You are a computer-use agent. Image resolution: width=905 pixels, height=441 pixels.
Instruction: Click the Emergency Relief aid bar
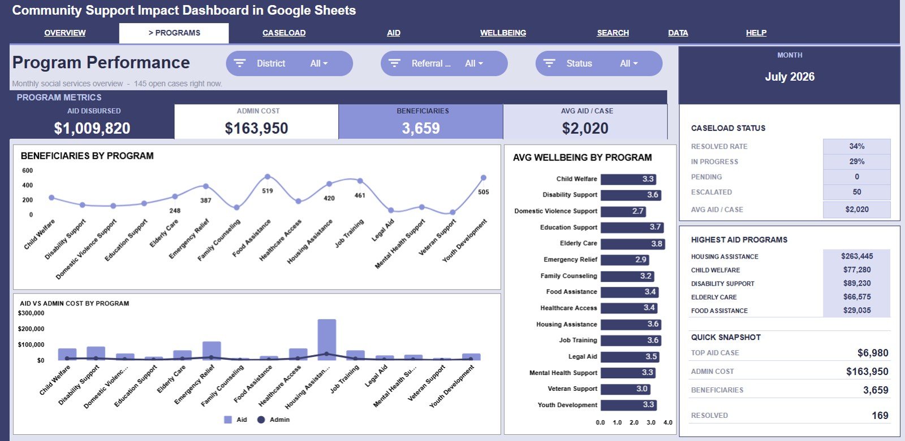coord(212,351)
